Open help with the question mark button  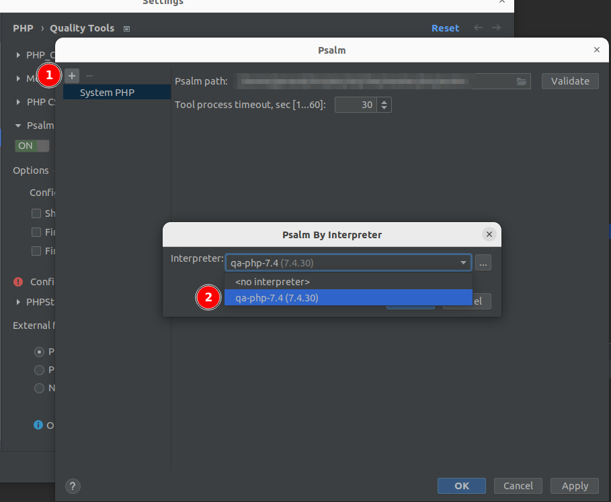73,486
